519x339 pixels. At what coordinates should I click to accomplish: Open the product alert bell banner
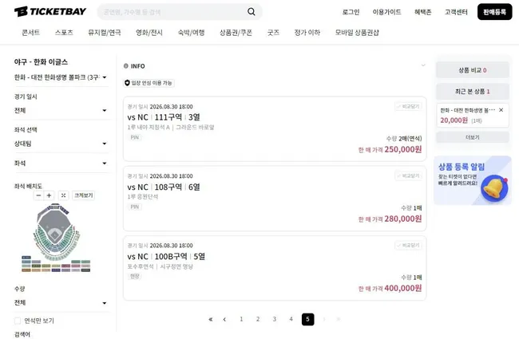[x=473, y=180]
